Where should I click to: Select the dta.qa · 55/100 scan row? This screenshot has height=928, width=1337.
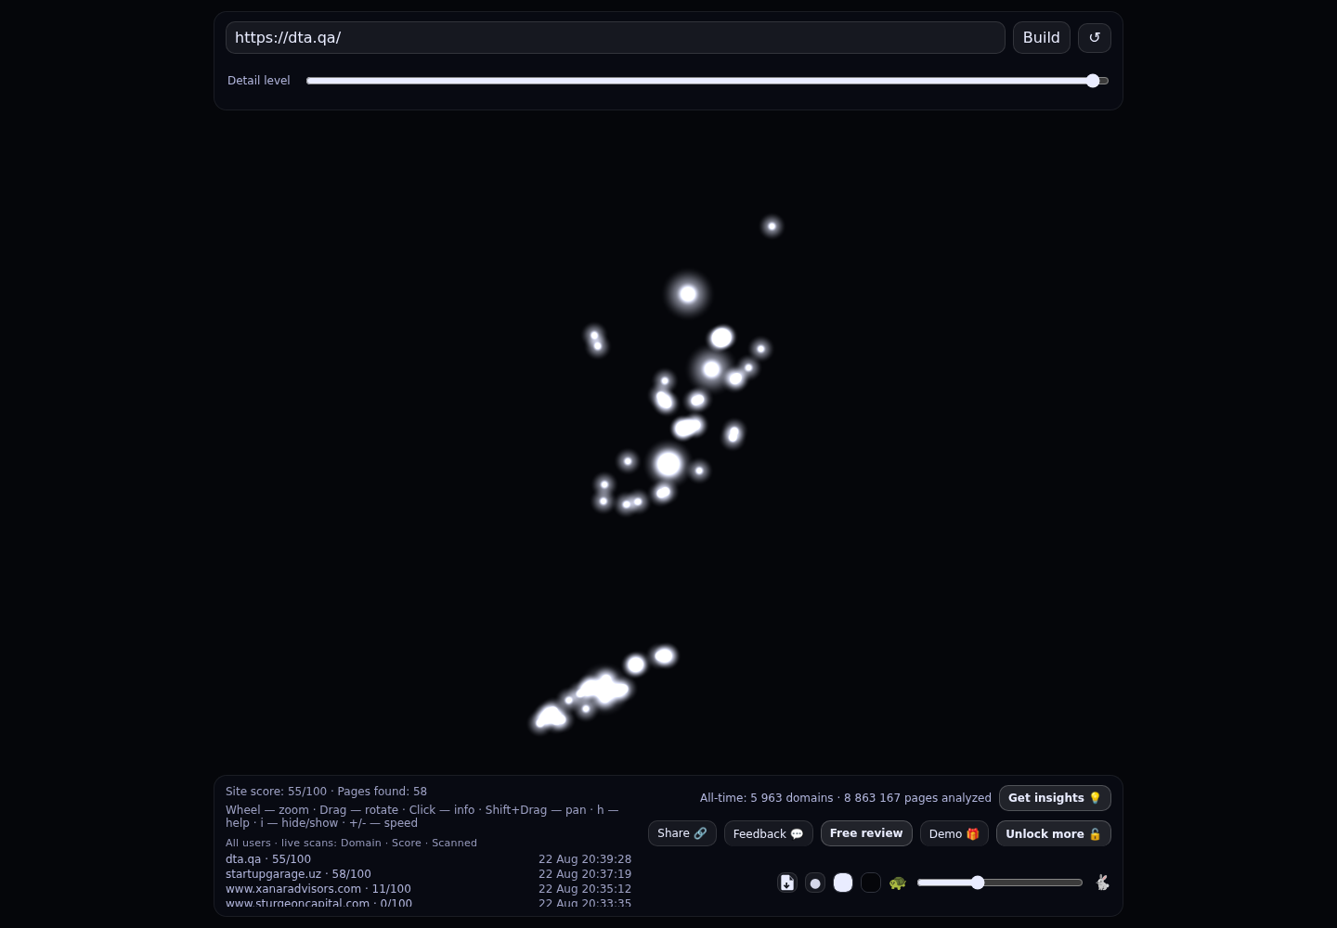[x=428, y=859]
